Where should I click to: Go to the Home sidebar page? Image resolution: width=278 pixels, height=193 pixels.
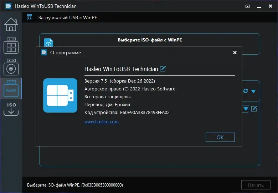click(x=11, y=24)
